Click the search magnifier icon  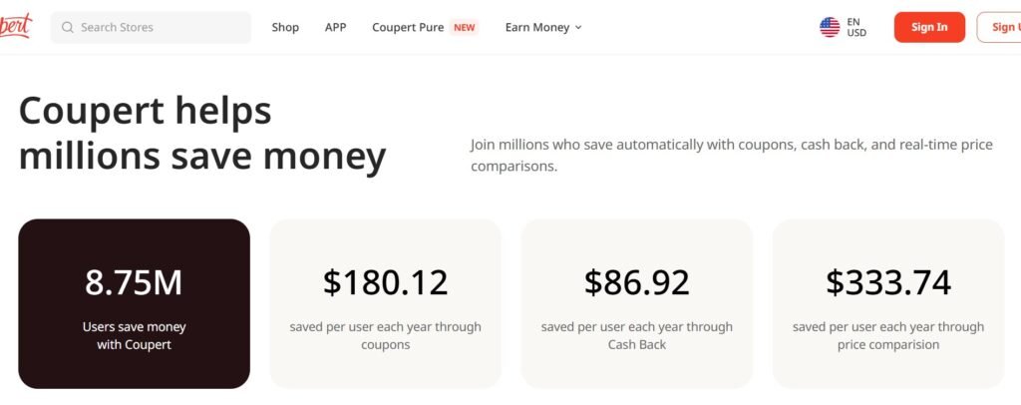pos(67,27)
